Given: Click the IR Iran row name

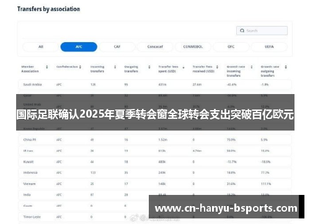Looking at the screenshot, I should coord(28,151).
